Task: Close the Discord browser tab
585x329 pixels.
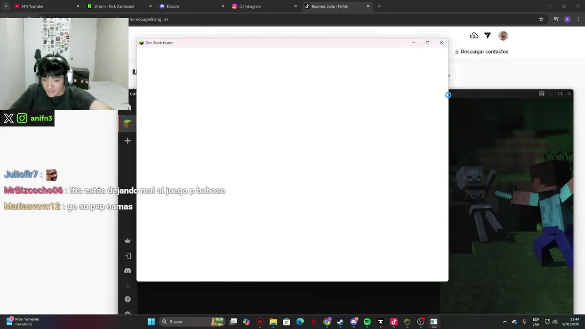Action: click(x=223, y=6)
